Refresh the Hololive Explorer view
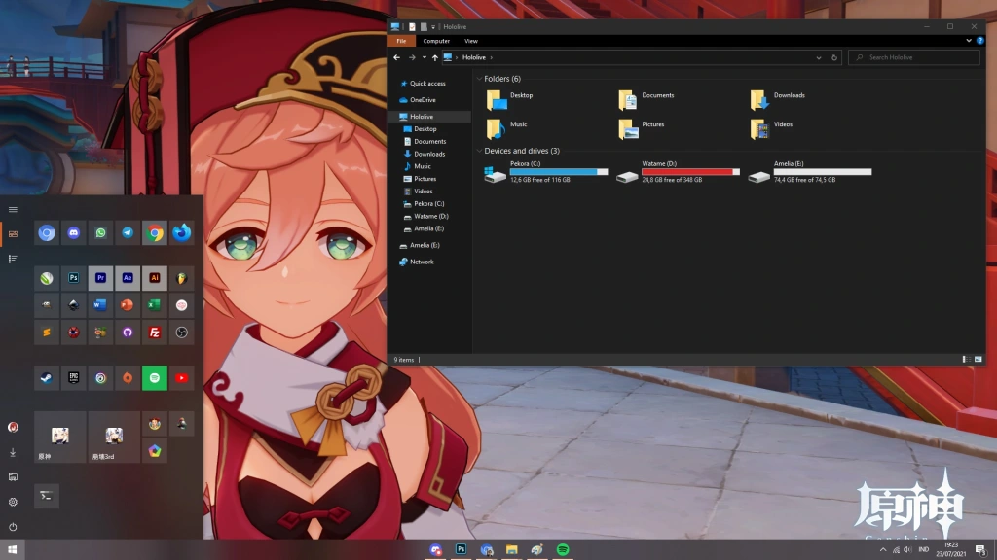The height and width of the screenshot is (560, 997). 834,57
